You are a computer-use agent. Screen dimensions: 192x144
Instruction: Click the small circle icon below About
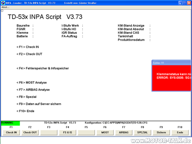pyautogui.click(x=2, y=11)
